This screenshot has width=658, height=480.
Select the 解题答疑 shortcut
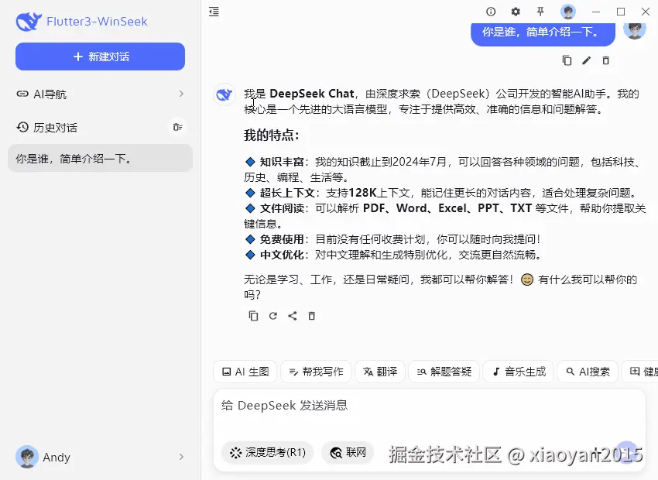[x=444, y=372]
